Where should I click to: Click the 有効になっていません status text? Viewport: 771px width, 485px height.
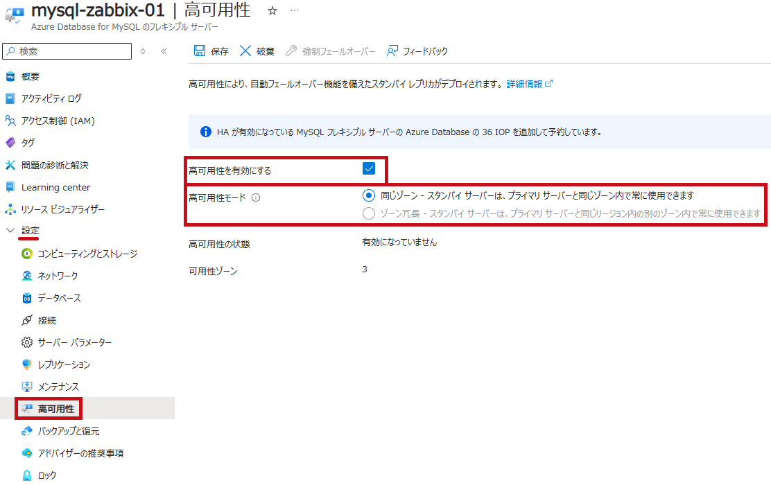click(399, 242)
